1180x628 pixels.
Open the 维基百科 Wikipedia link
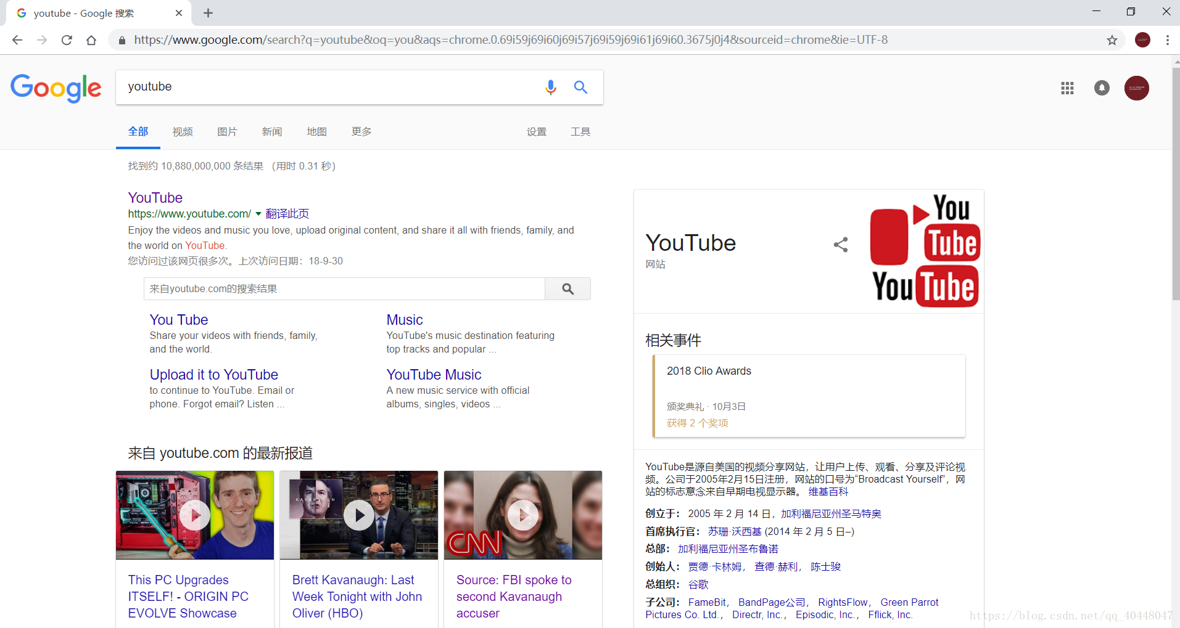click(828, 492)
